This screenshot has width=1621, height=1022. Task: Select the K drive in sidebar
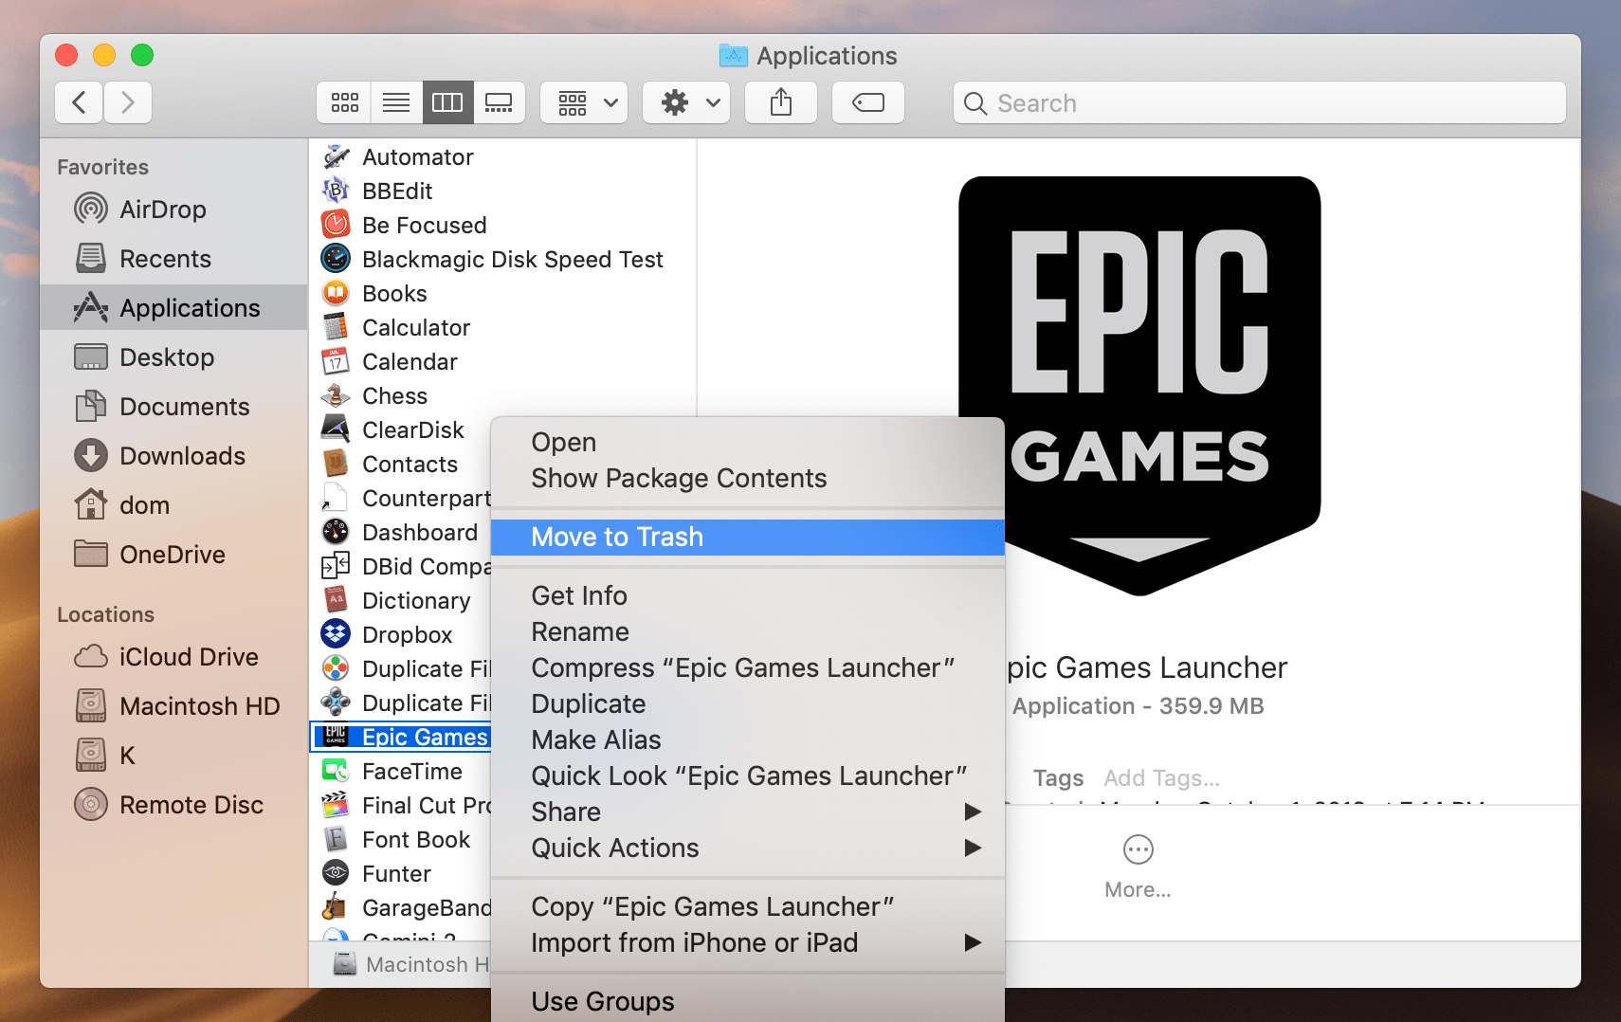click(173, 756)
